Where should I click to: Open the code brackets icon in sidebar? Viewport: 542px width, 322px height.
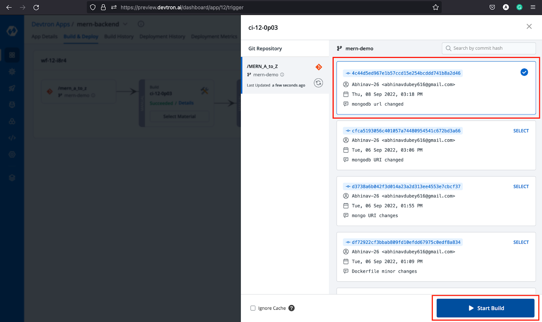pyautogui.click(x=12, y=138)
